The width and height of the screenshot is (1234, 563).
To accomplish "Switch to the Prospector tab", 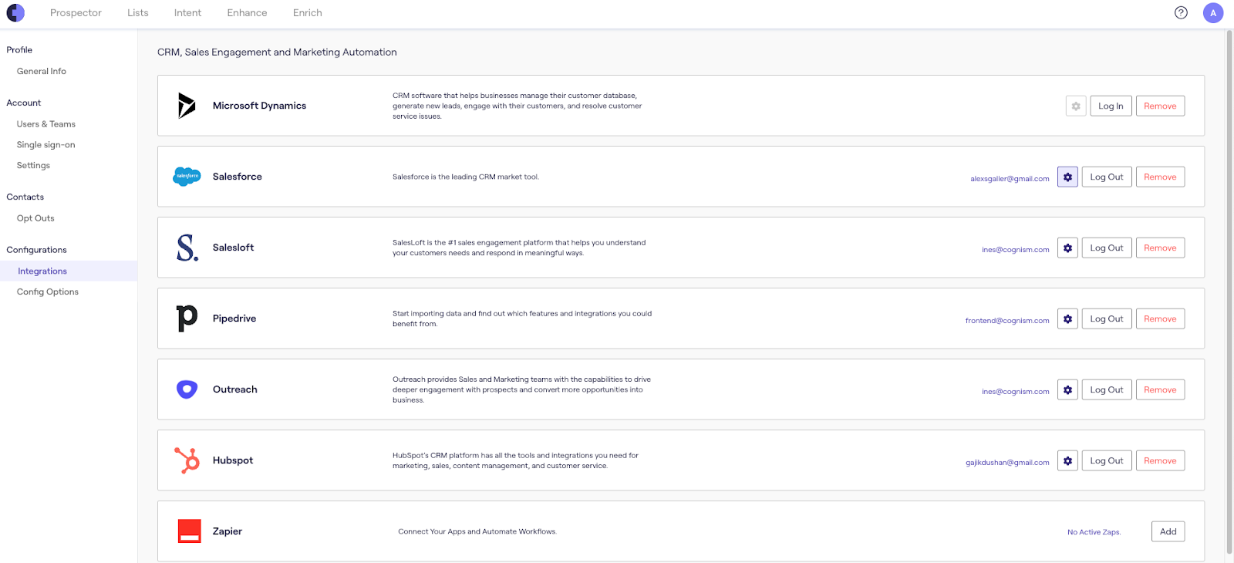I will [76, 13].
